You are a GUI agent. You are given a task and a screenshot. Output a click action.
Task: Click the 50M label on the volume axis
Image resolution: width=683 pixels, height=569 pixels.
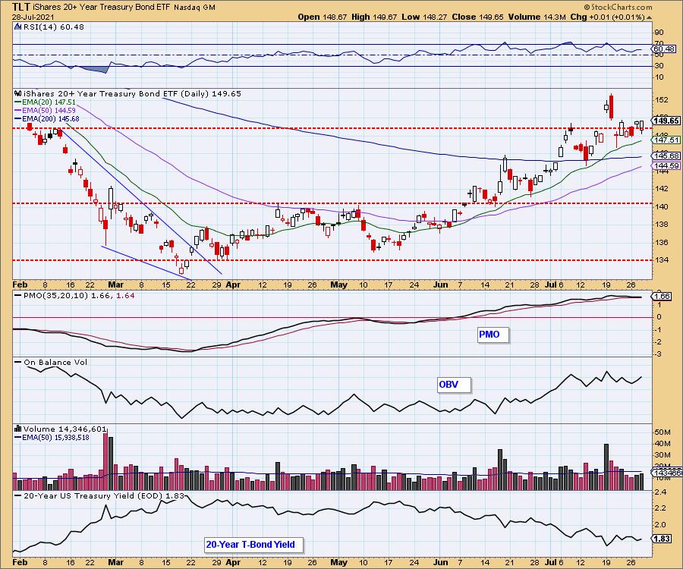662,432
